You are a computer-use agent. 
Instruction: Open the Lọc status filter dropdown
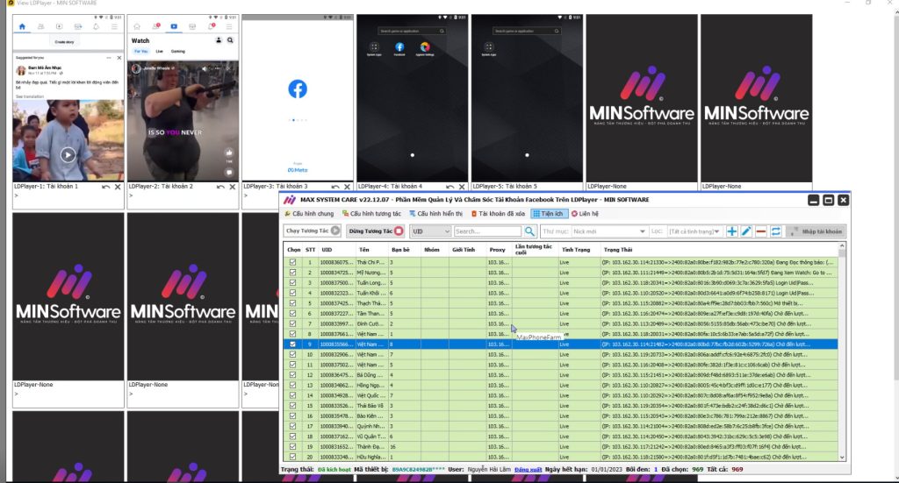tap(694, 231)
